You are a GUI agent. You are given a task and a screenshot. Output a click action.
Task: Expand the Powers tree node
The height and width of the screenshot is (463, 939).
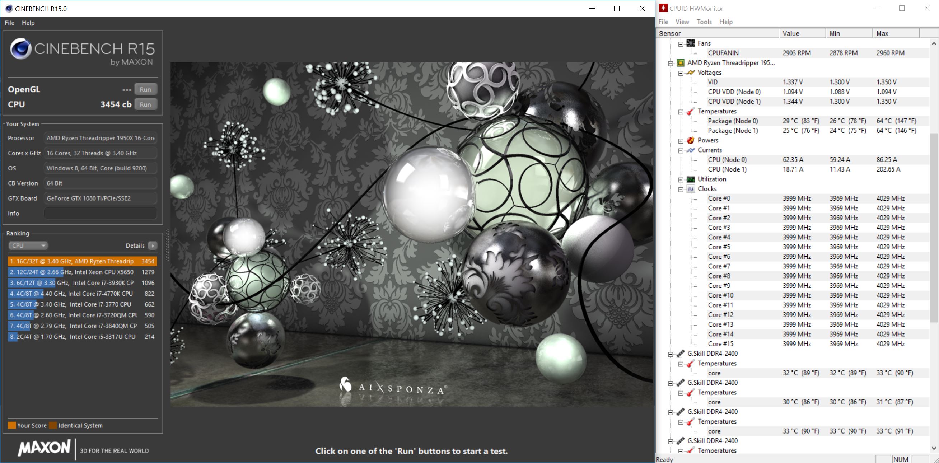coord(681,141)
